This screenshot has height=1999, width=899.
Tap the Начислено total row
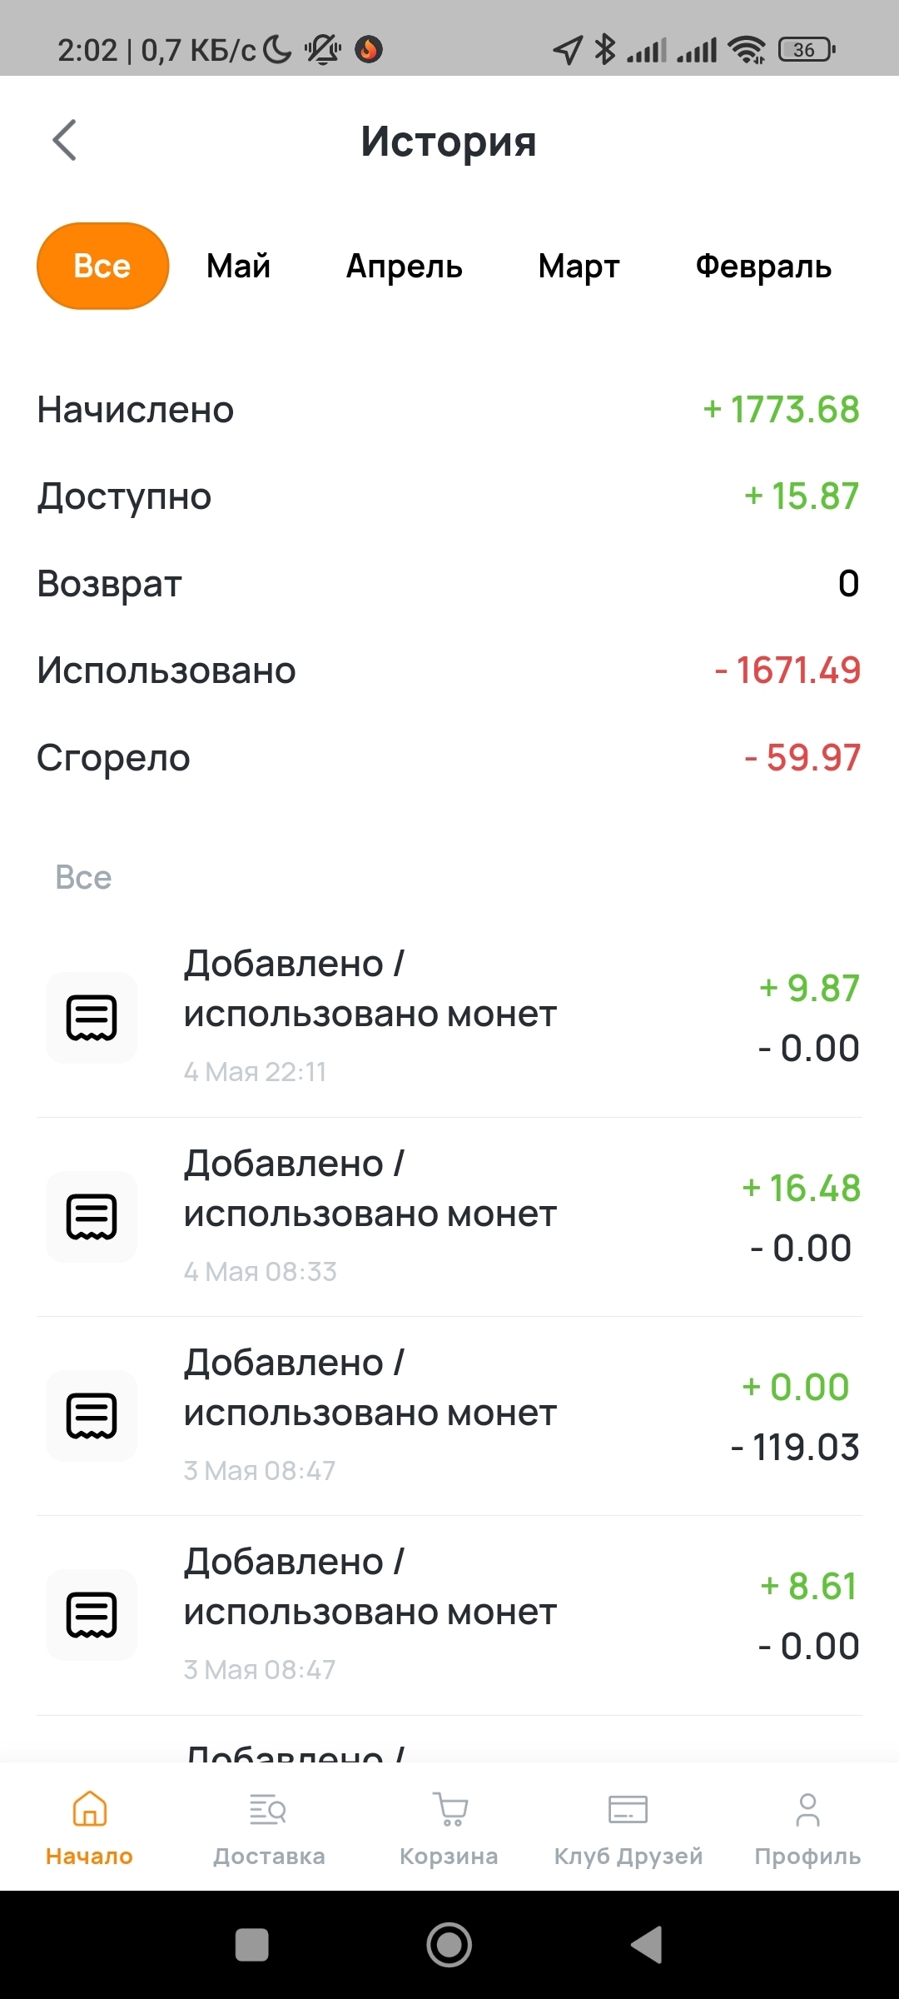pos(449,410)
